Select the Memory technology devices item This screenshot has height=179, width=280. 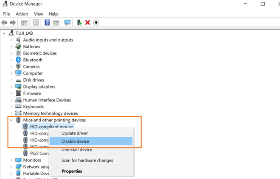50,113
